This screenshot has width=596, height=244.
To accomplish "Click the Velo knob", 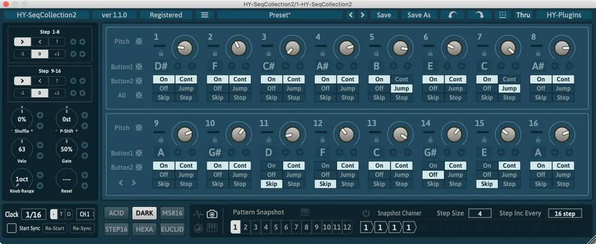I will click(22, 149).
